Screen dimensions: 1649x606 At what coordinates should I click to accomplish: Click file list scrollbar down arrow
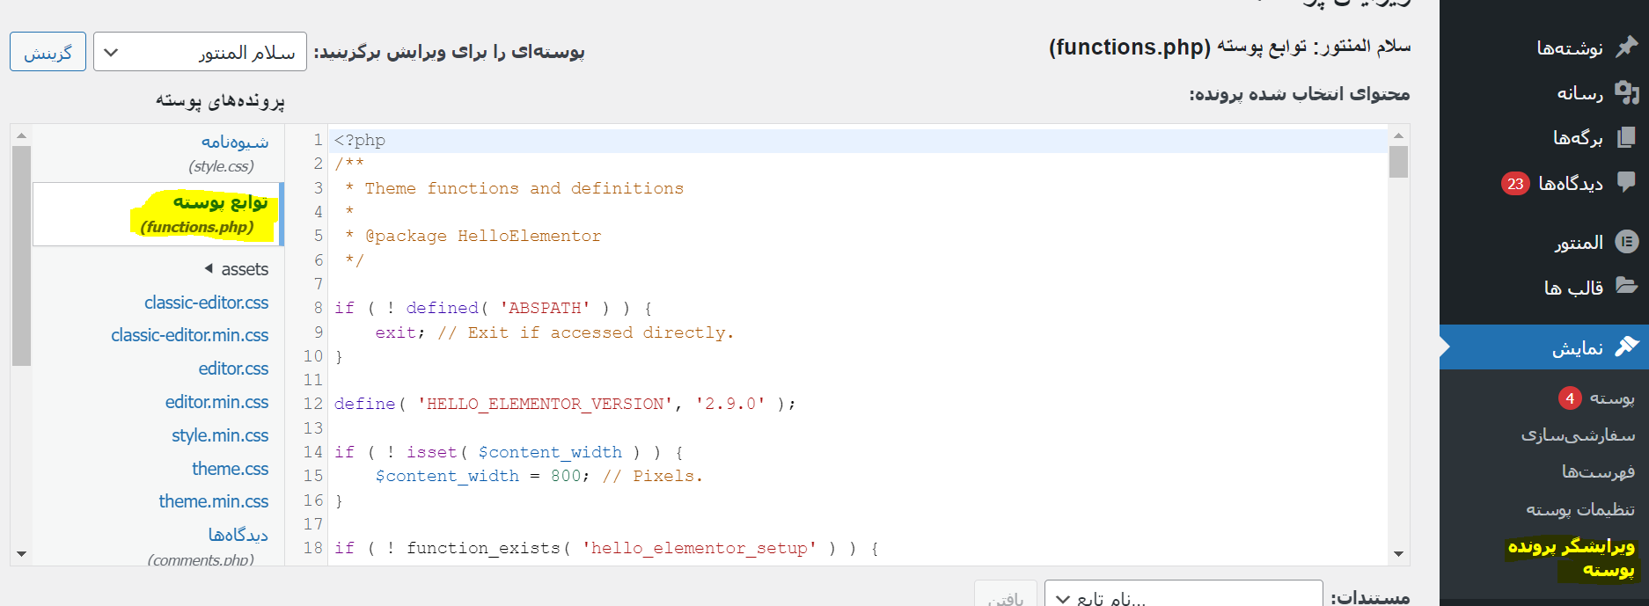[21, 554]
